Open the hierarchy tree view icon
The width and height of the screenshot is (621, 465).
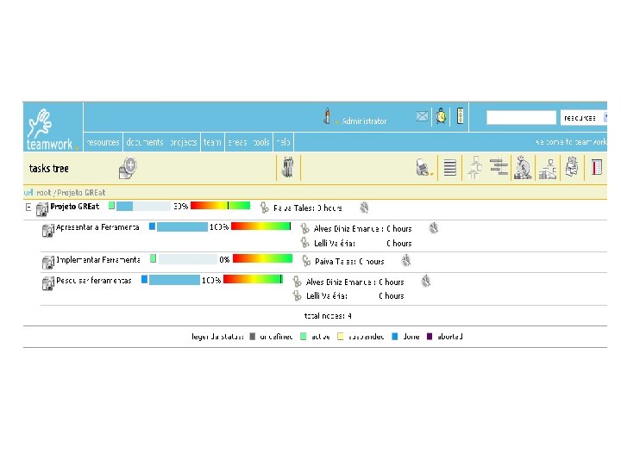(x=474, y=168)
